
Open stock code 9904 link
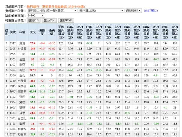pos(13,102)
